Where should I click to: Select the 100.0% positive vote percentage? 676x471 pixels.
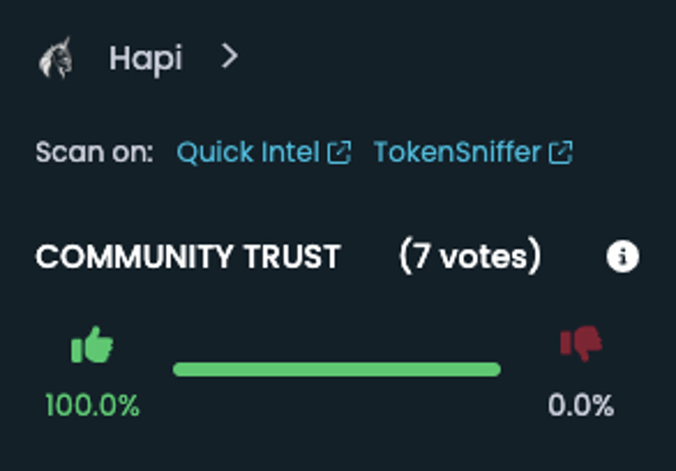click(92, 406)
